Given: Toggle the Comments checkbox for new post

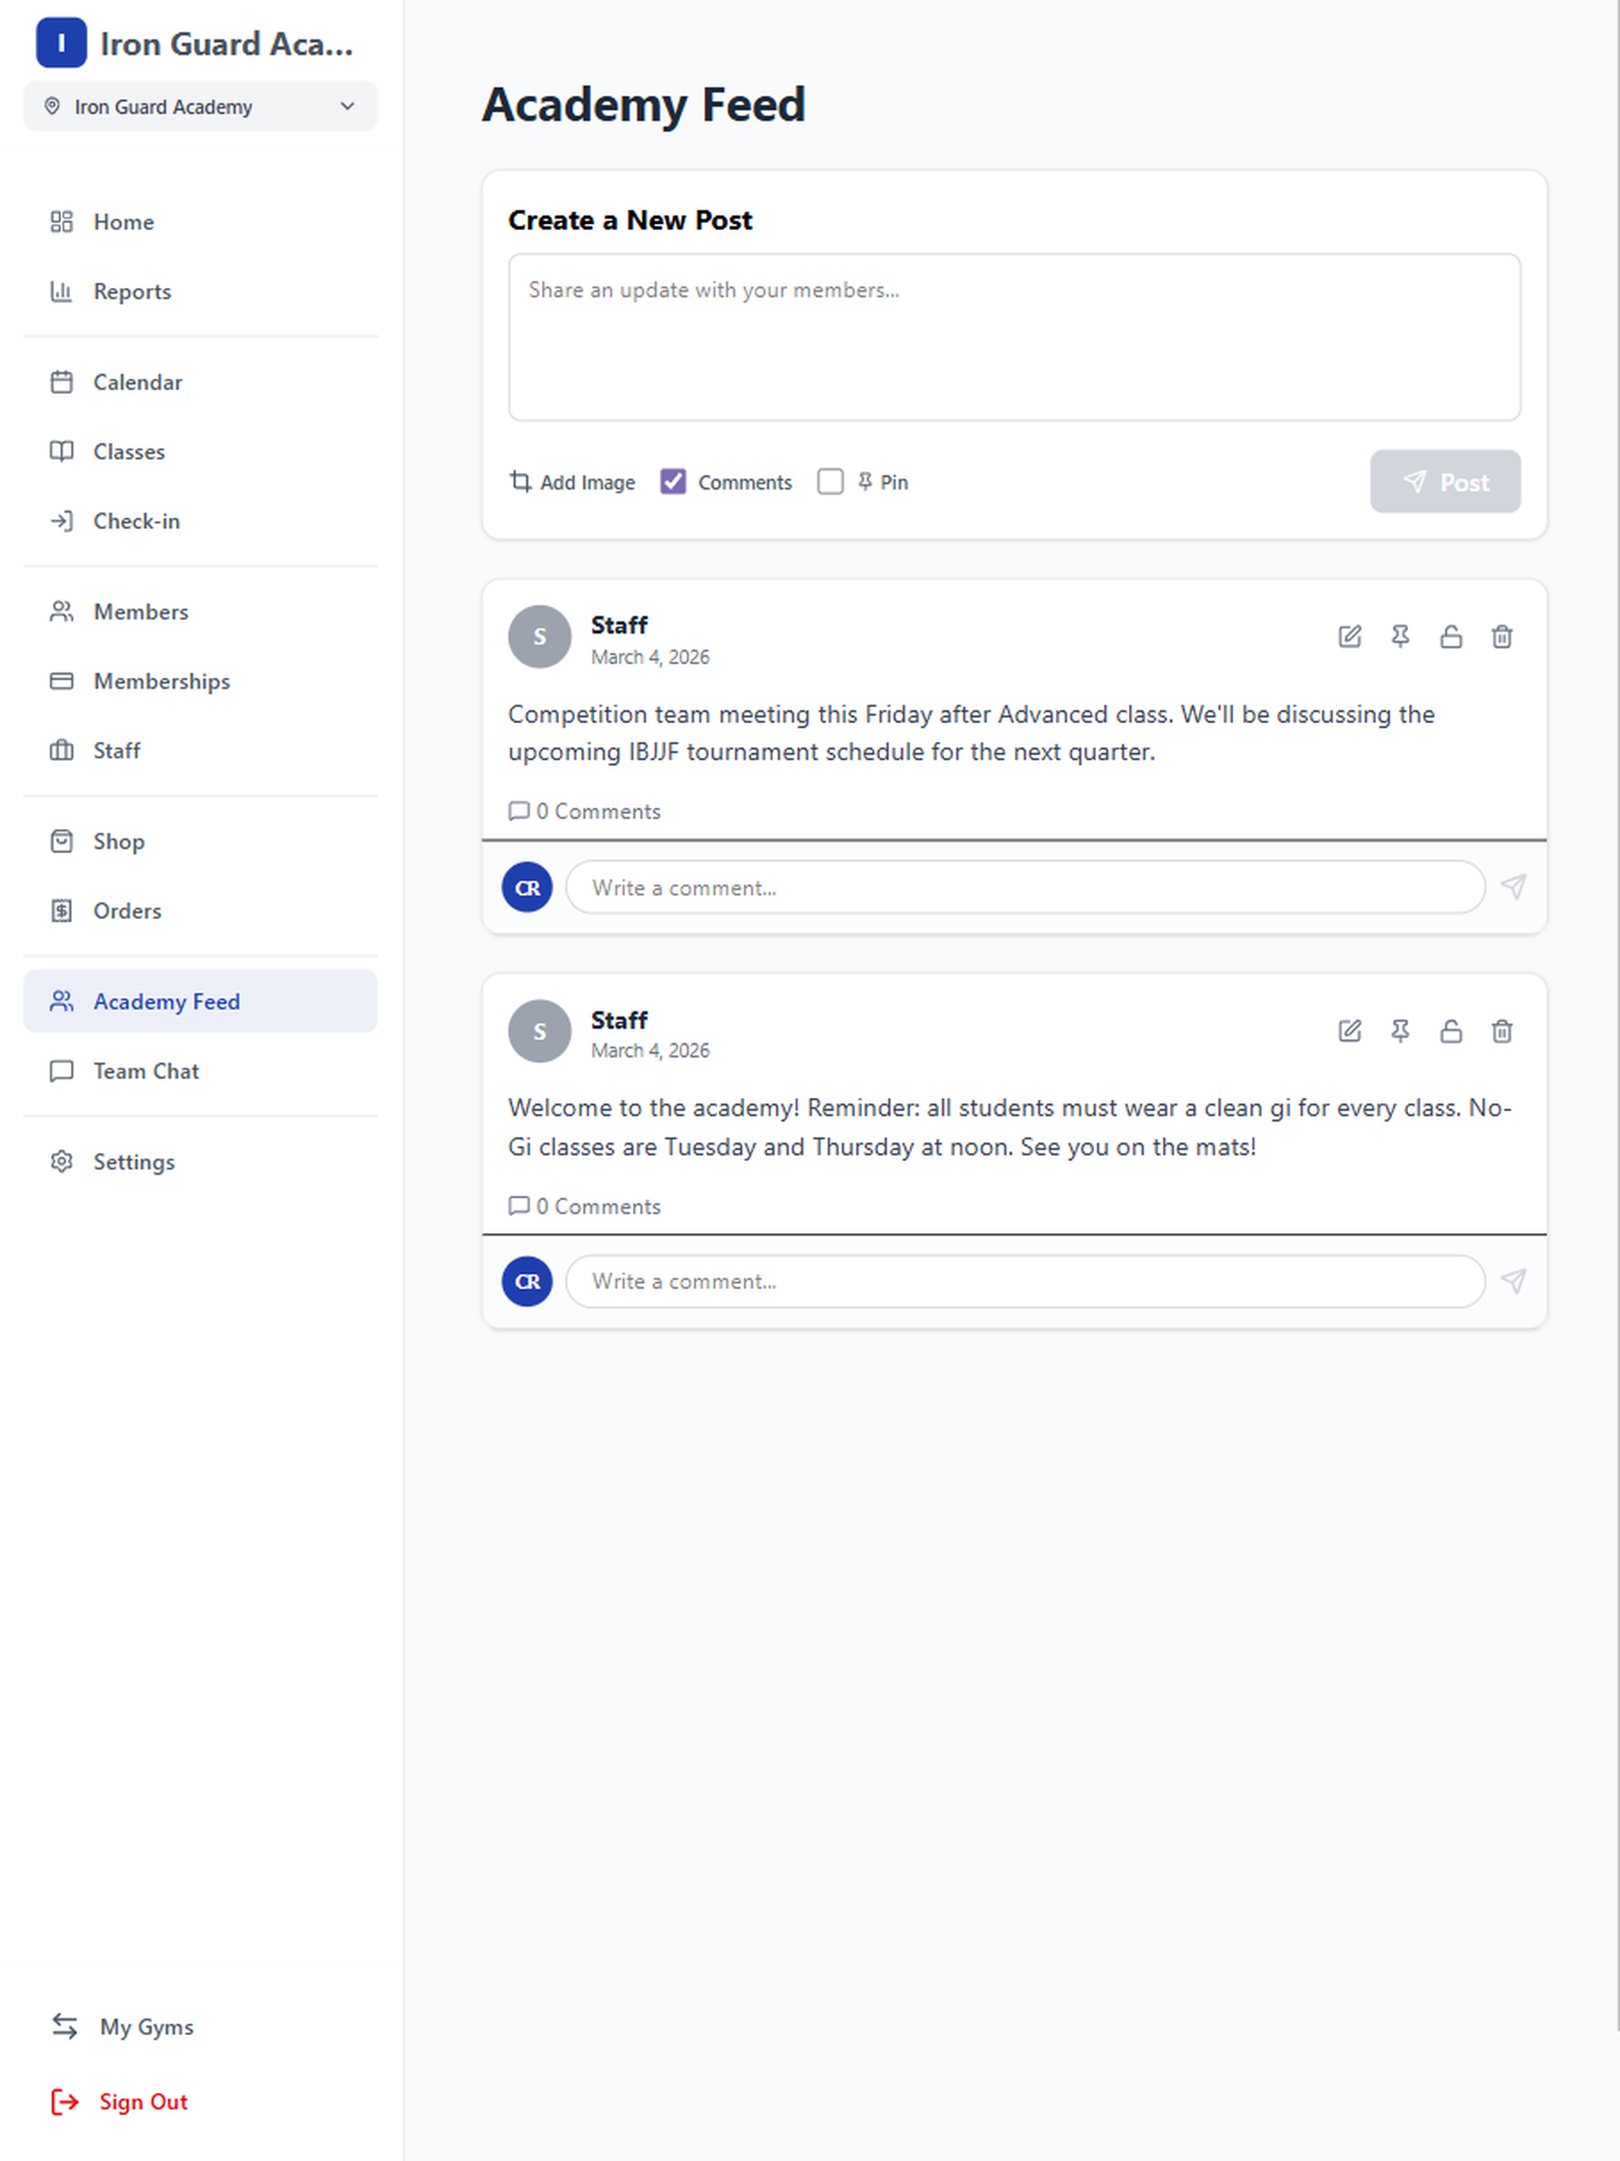Looking at the screenshot, I should click(x=673, y=482).
